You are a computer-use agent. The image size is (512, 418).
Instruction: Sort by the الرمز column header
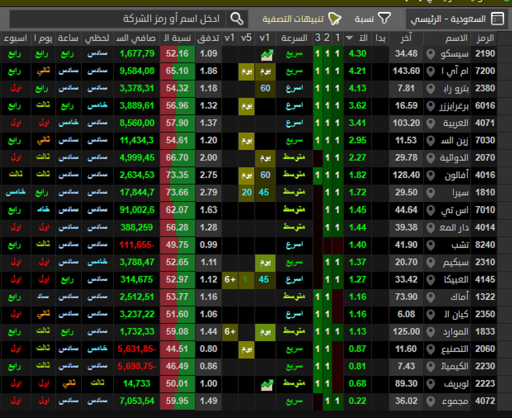click(484, 38)
